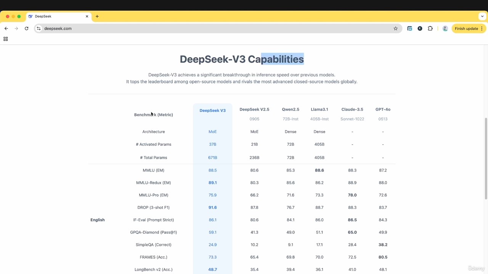This screenshot has height=274, width=488.
Task: Click the GPT-4o column header
Action: [x=383, y=109]
